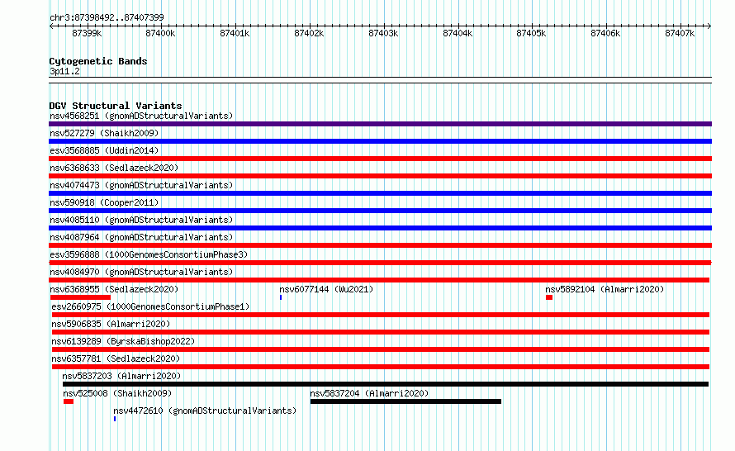Click the tiny blue marker of nsv6077144

tap(281, 297)
